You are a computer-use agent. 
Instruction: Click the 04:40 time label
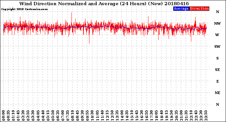[43, 115]
